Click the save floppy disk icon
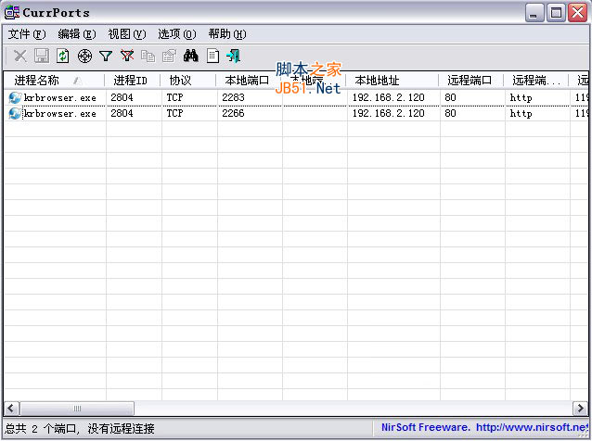Viewport: 592px width, 441px height. tap(42, 56)
